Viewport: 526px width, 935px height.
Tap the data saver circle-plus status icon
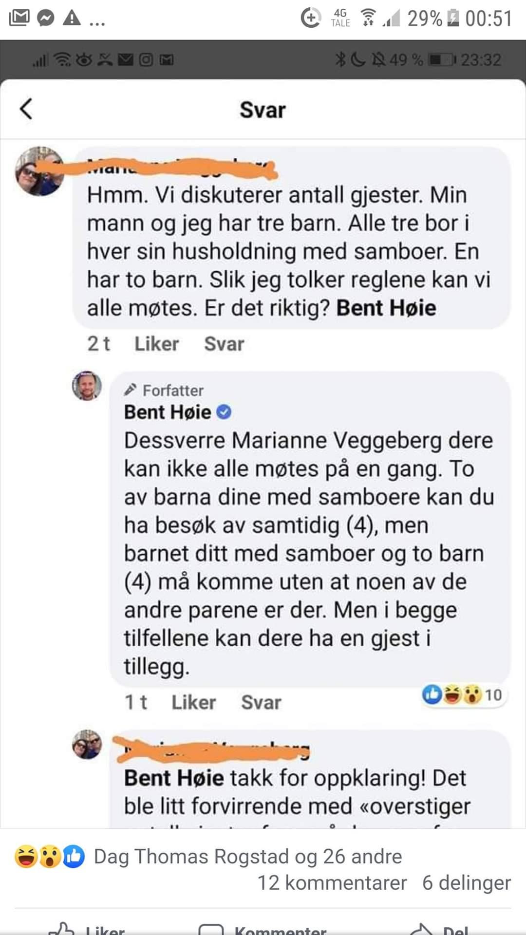[x=311, y=19]
